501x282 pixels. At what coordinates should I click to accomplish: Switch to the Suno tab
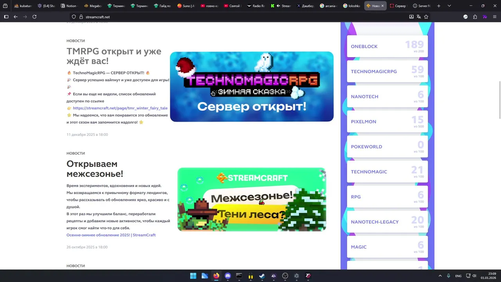(x=186, y=6)
